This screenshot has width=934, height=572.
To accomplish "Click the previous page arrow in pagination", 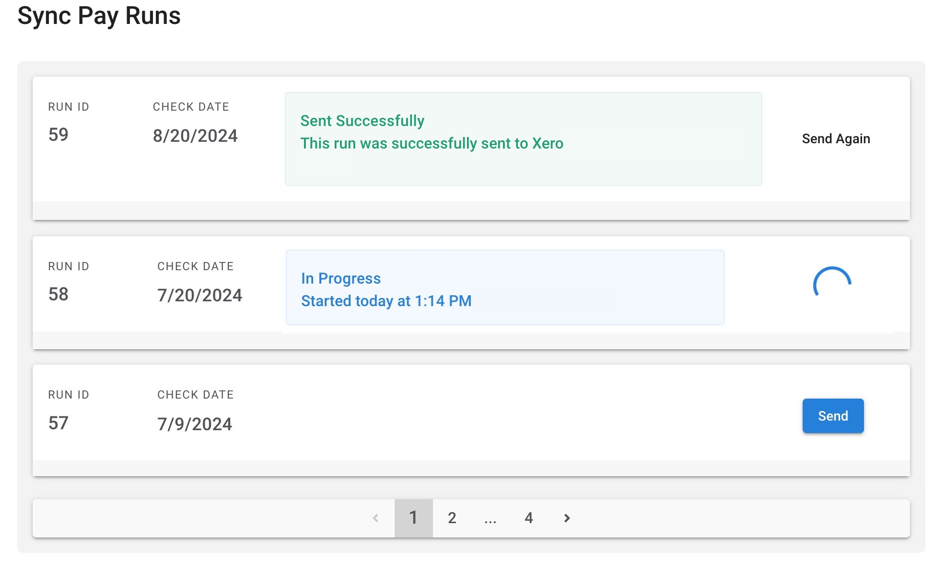I will (x=375, y=518).
